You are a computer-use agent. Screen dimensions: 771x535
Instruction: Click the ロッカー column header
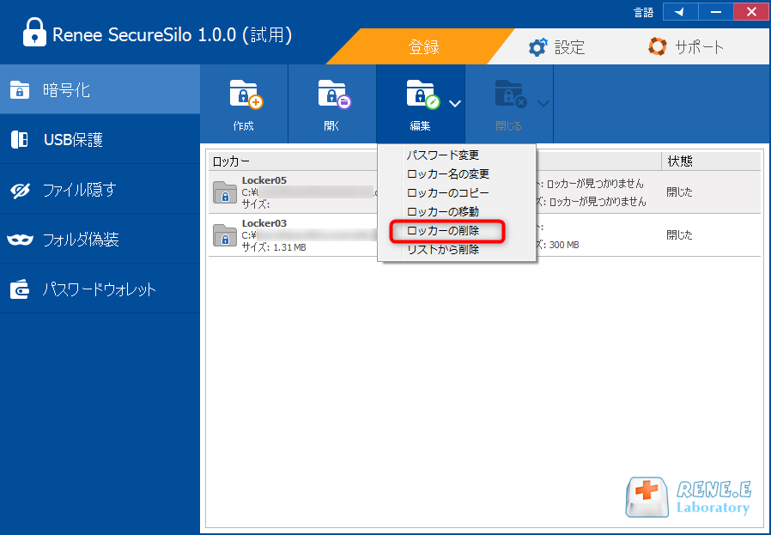coord(231,161)
